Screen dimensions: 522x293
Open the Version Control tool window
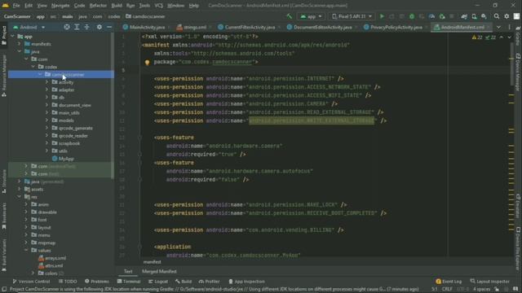point(31,282)
